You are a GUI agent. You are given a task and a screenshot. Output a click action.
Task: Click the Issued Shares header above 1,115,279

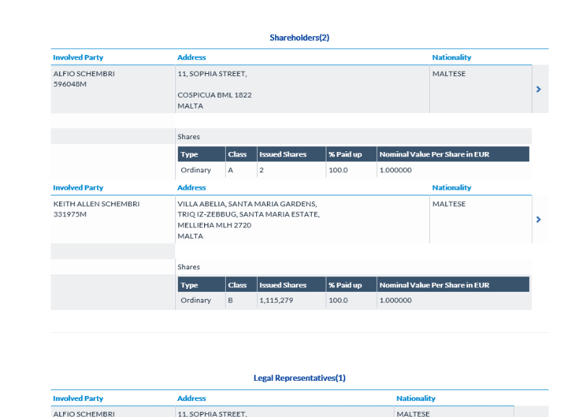coord(283,285)
